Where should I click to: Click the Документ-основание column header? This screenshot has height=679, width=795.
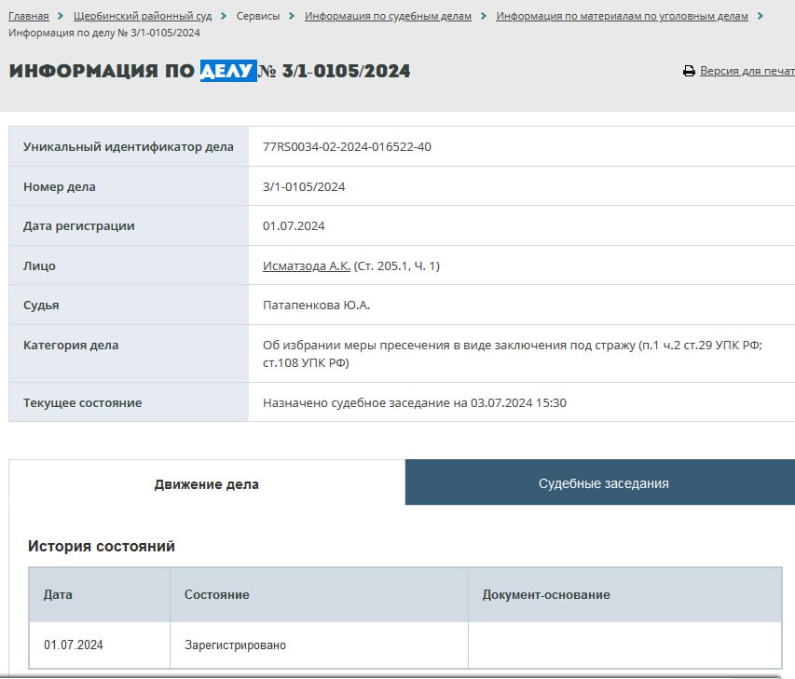(546, 594)
